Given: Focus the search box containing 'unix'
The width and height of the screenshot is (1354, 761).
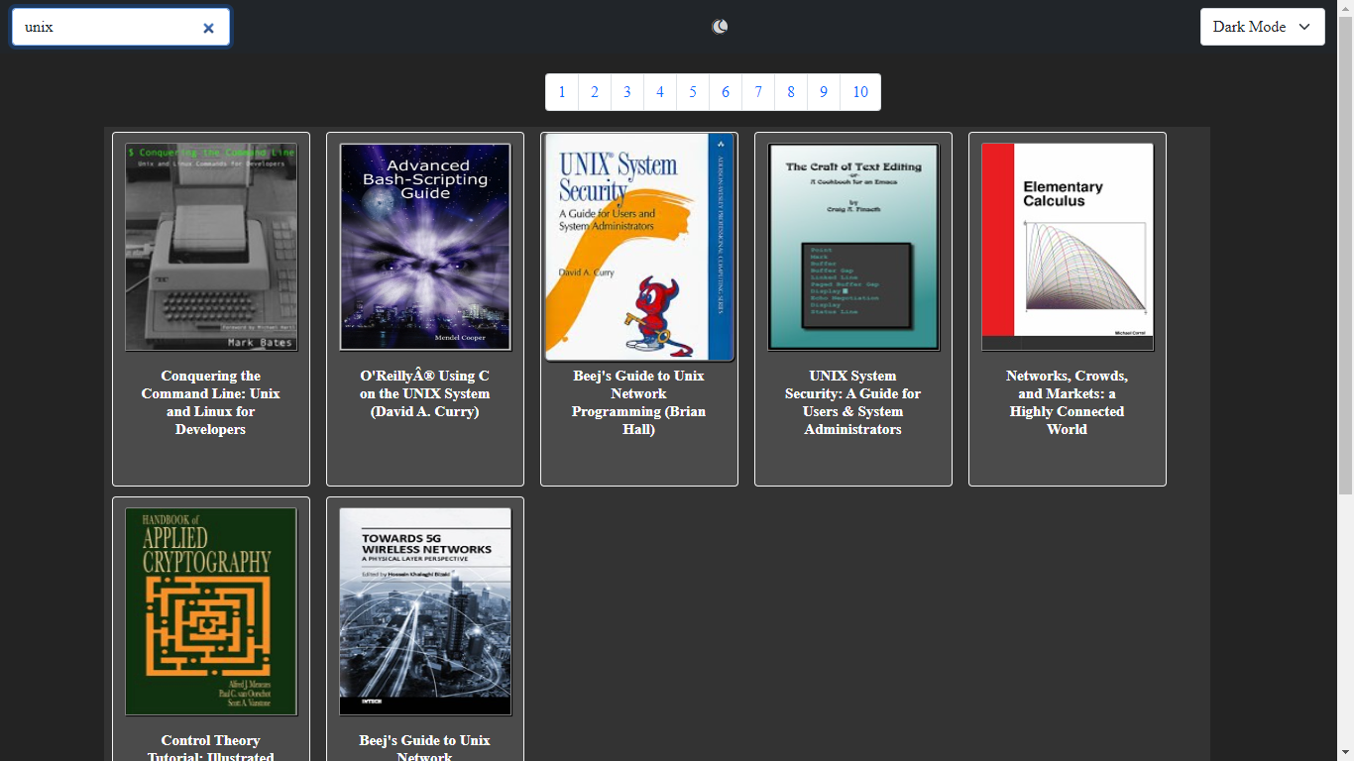Looking at the screenshot, I should (x=121, y=27).
